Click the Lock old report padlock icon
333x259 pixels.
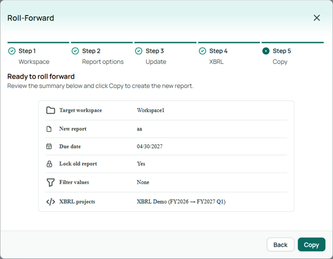pyautogui.click(x=49, y=164)
